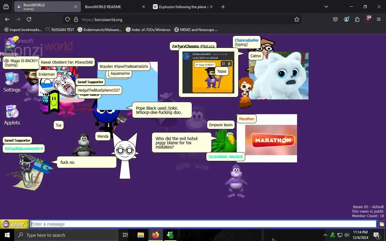Close the BonziWORLD README tab
386x241 pixels.
pyautogui.click(x=144, y=7)
